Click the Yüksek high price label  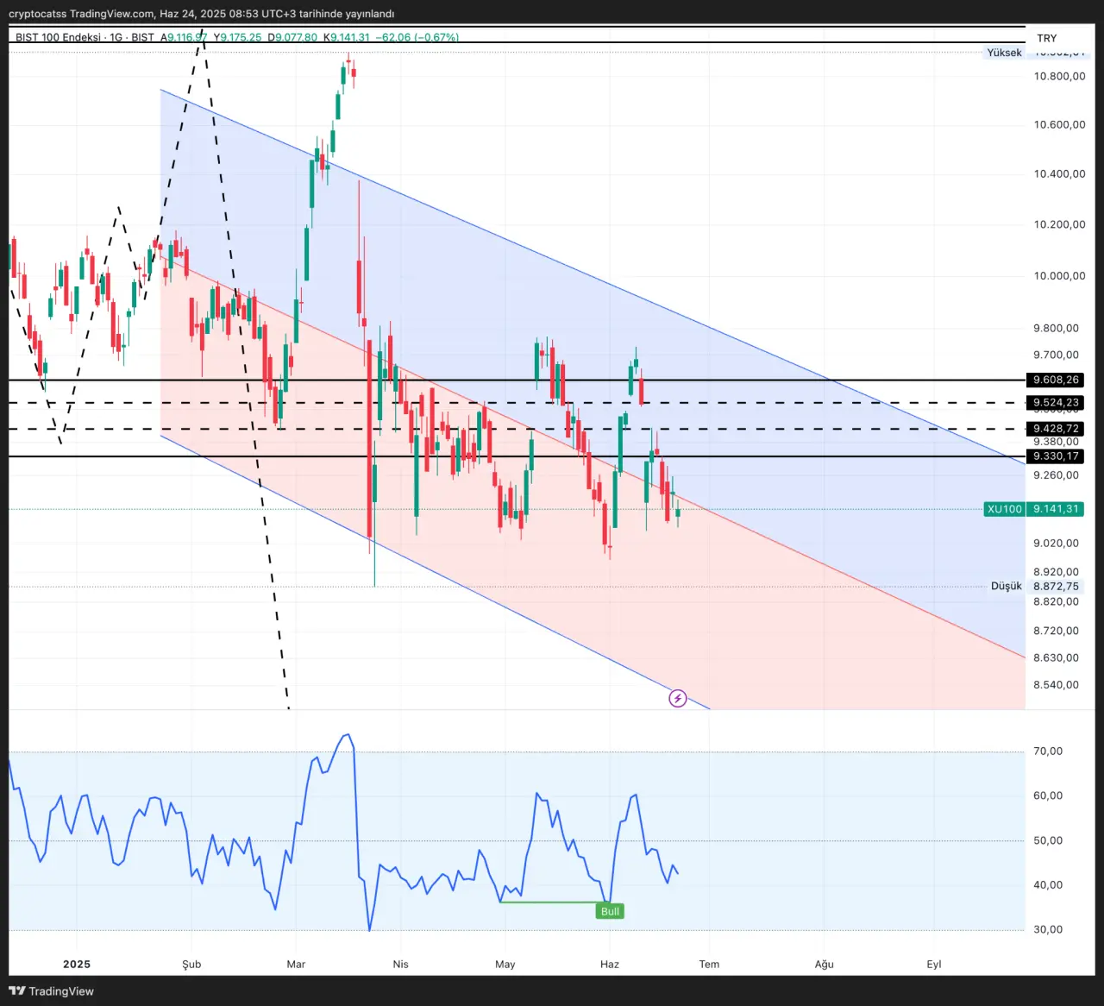coord(1004,53)
